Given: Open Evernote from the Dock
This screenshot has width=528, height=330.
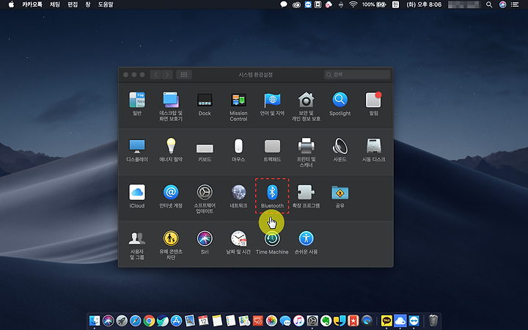Looking at the screenshot, I should 326,320.
